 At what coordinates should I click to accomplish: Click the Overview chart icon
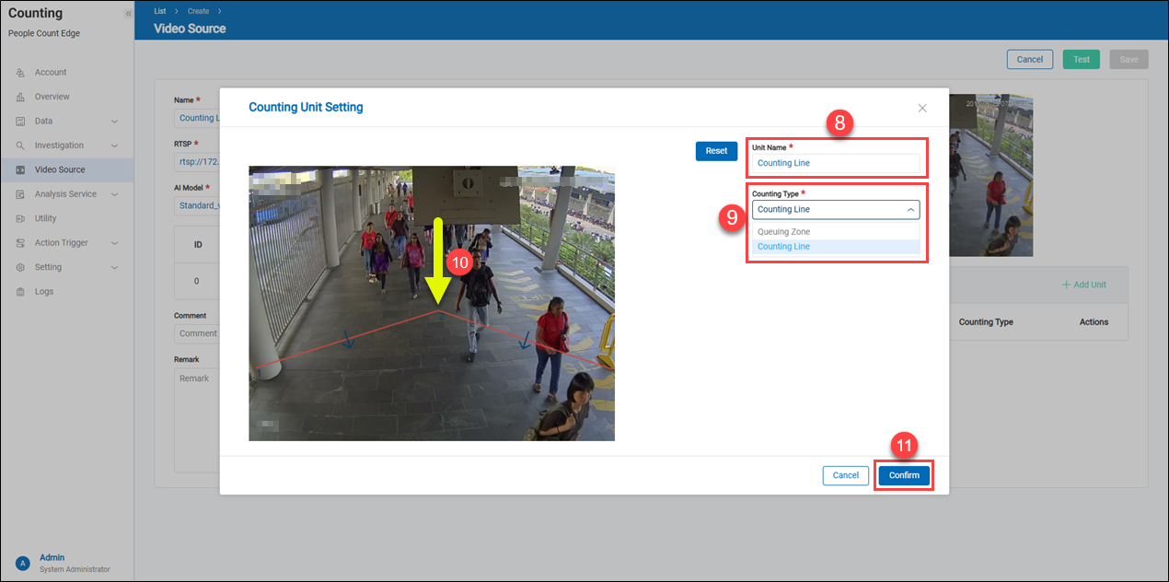20,97
